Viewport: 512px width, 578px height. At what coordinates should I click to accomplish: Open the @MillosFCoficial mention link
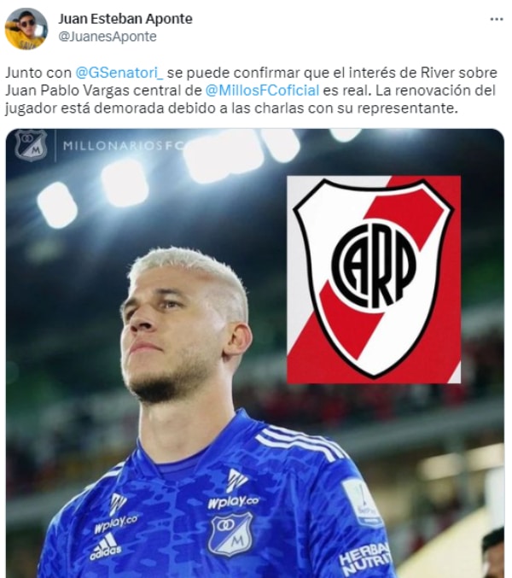[262, 90]
